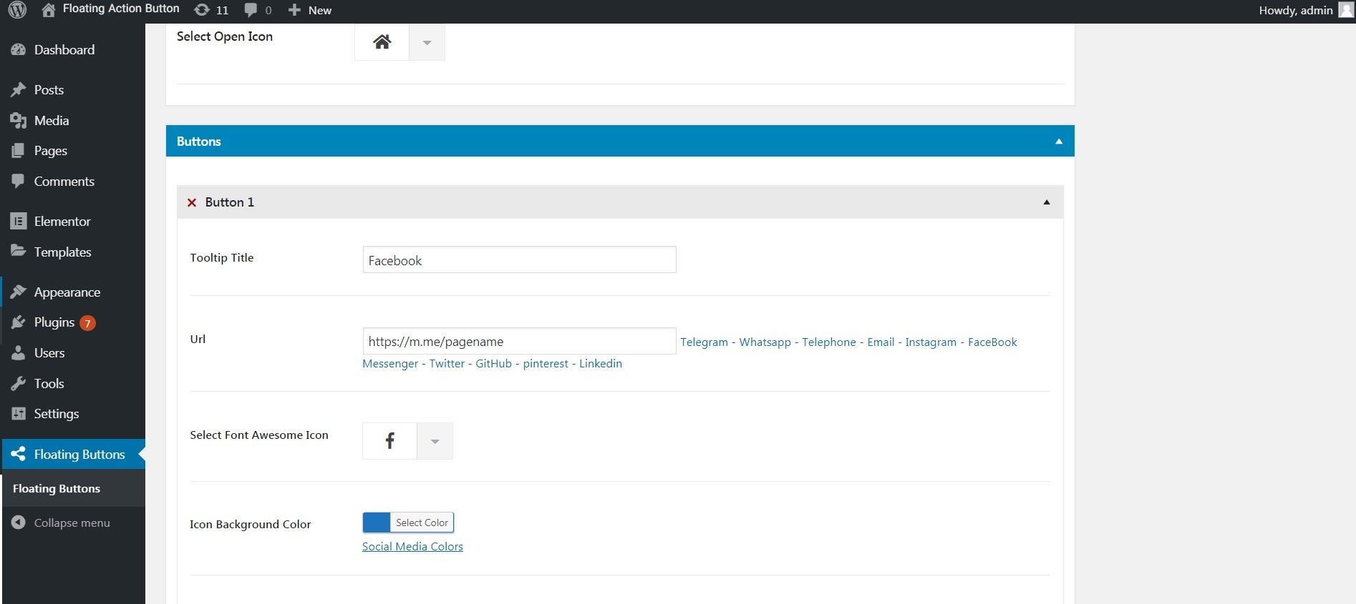
Task: Open the Social Media Colors link
Action: pyautogui.click(x=412, y=546)
